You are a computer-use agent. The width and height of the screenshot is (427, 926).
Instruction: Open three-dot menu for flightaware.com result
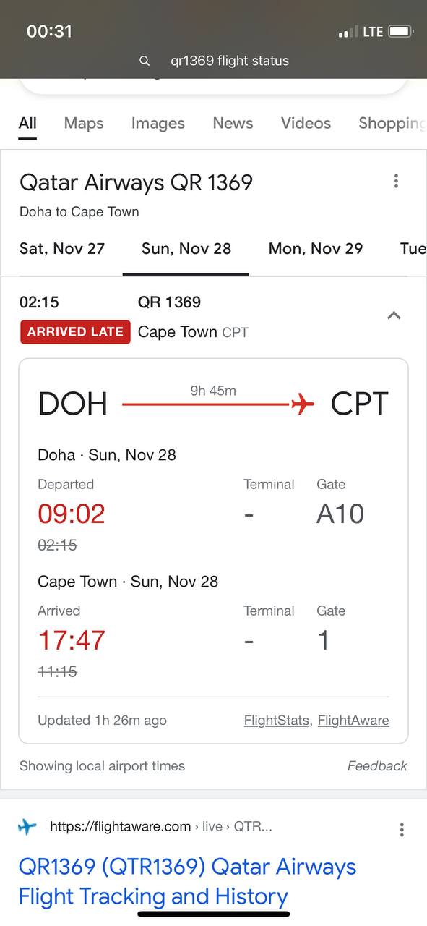click(402, 830)
